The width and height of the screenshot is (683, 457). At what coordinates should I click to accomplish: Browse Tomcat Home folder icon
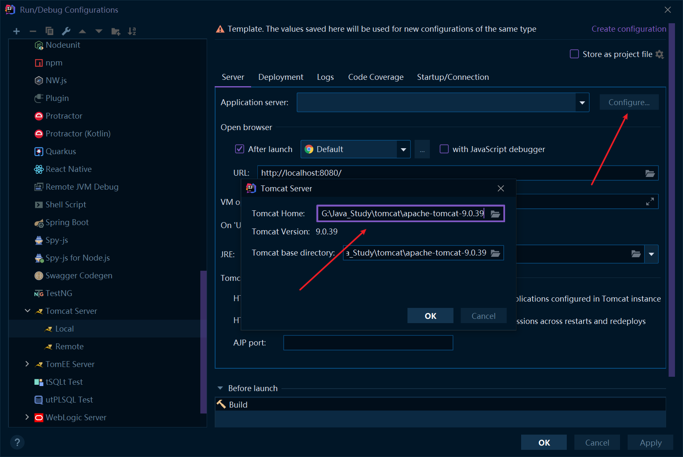click(495, 214)
